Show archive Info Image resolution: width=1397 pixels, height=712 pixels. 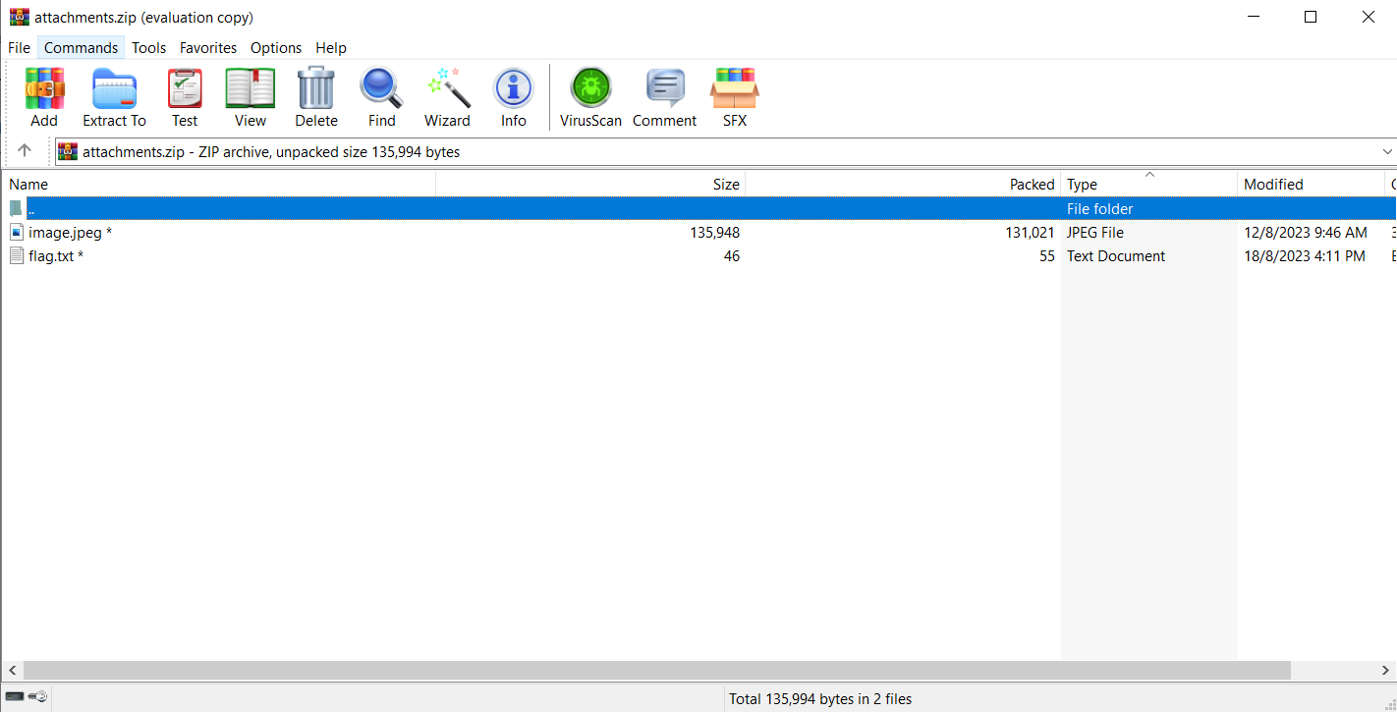click(x=513, y=89)
